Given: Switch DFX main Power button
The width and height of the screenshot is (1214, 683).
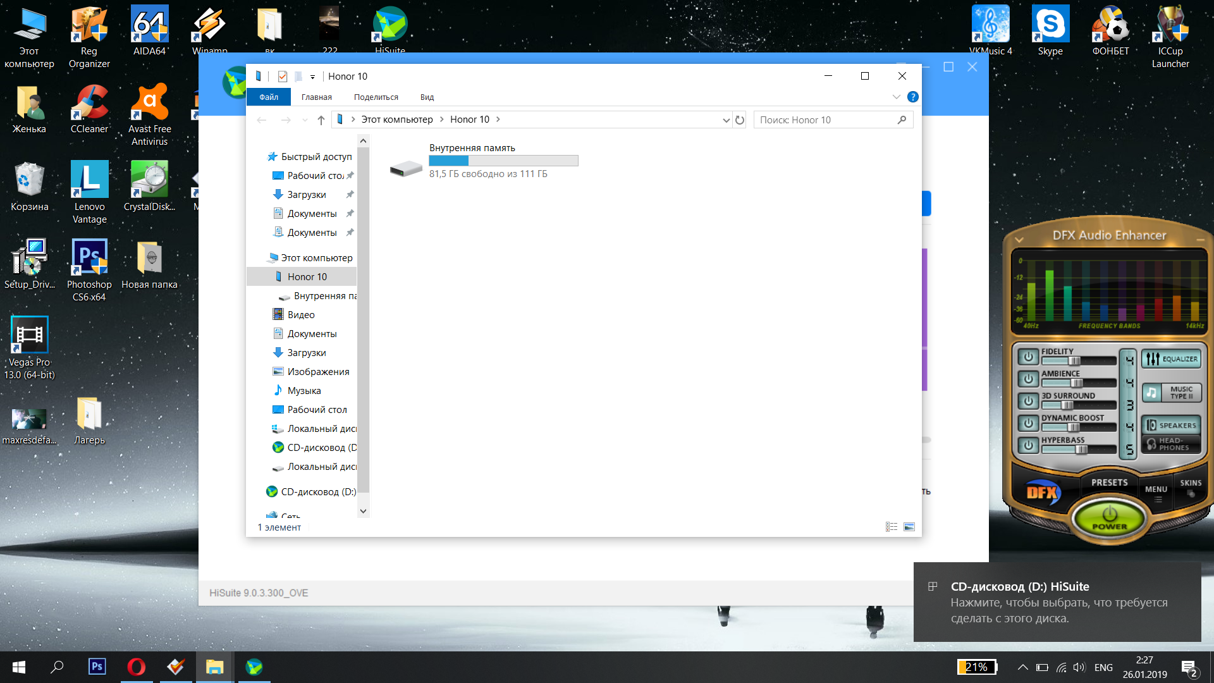Looking at the screenshot, I should (x=1110, y=518).
